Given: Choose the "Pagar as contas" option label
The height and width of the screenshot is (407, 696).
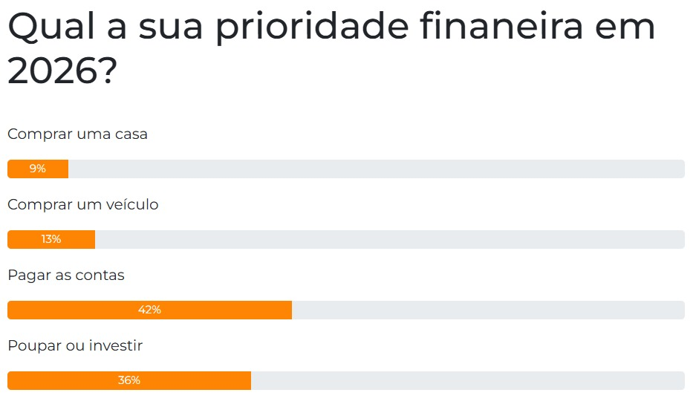Looking at the screenshot, I should point(66,275).
